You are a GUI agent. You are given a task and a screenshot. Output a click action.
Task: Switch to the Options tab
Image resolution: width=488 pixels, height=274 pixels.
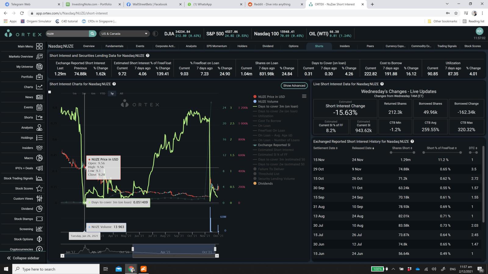(x=293, y=46)
